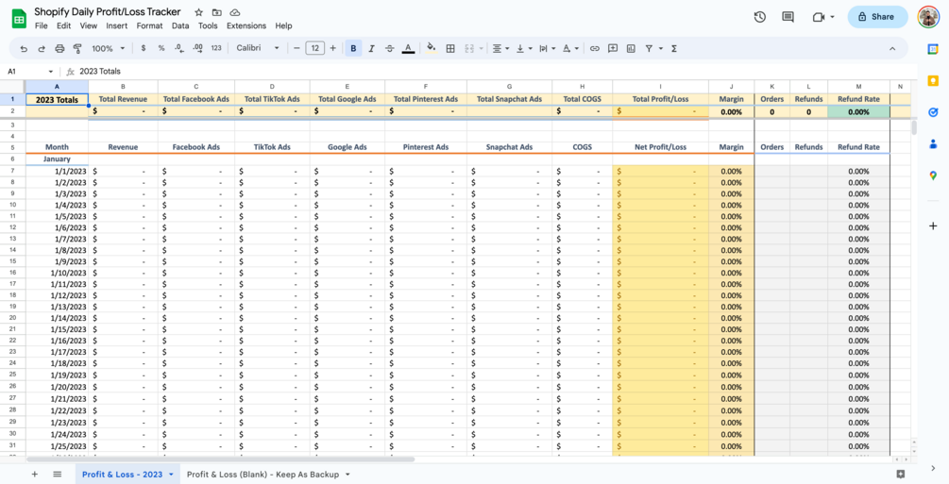Add a new sheet

point(35,475)
